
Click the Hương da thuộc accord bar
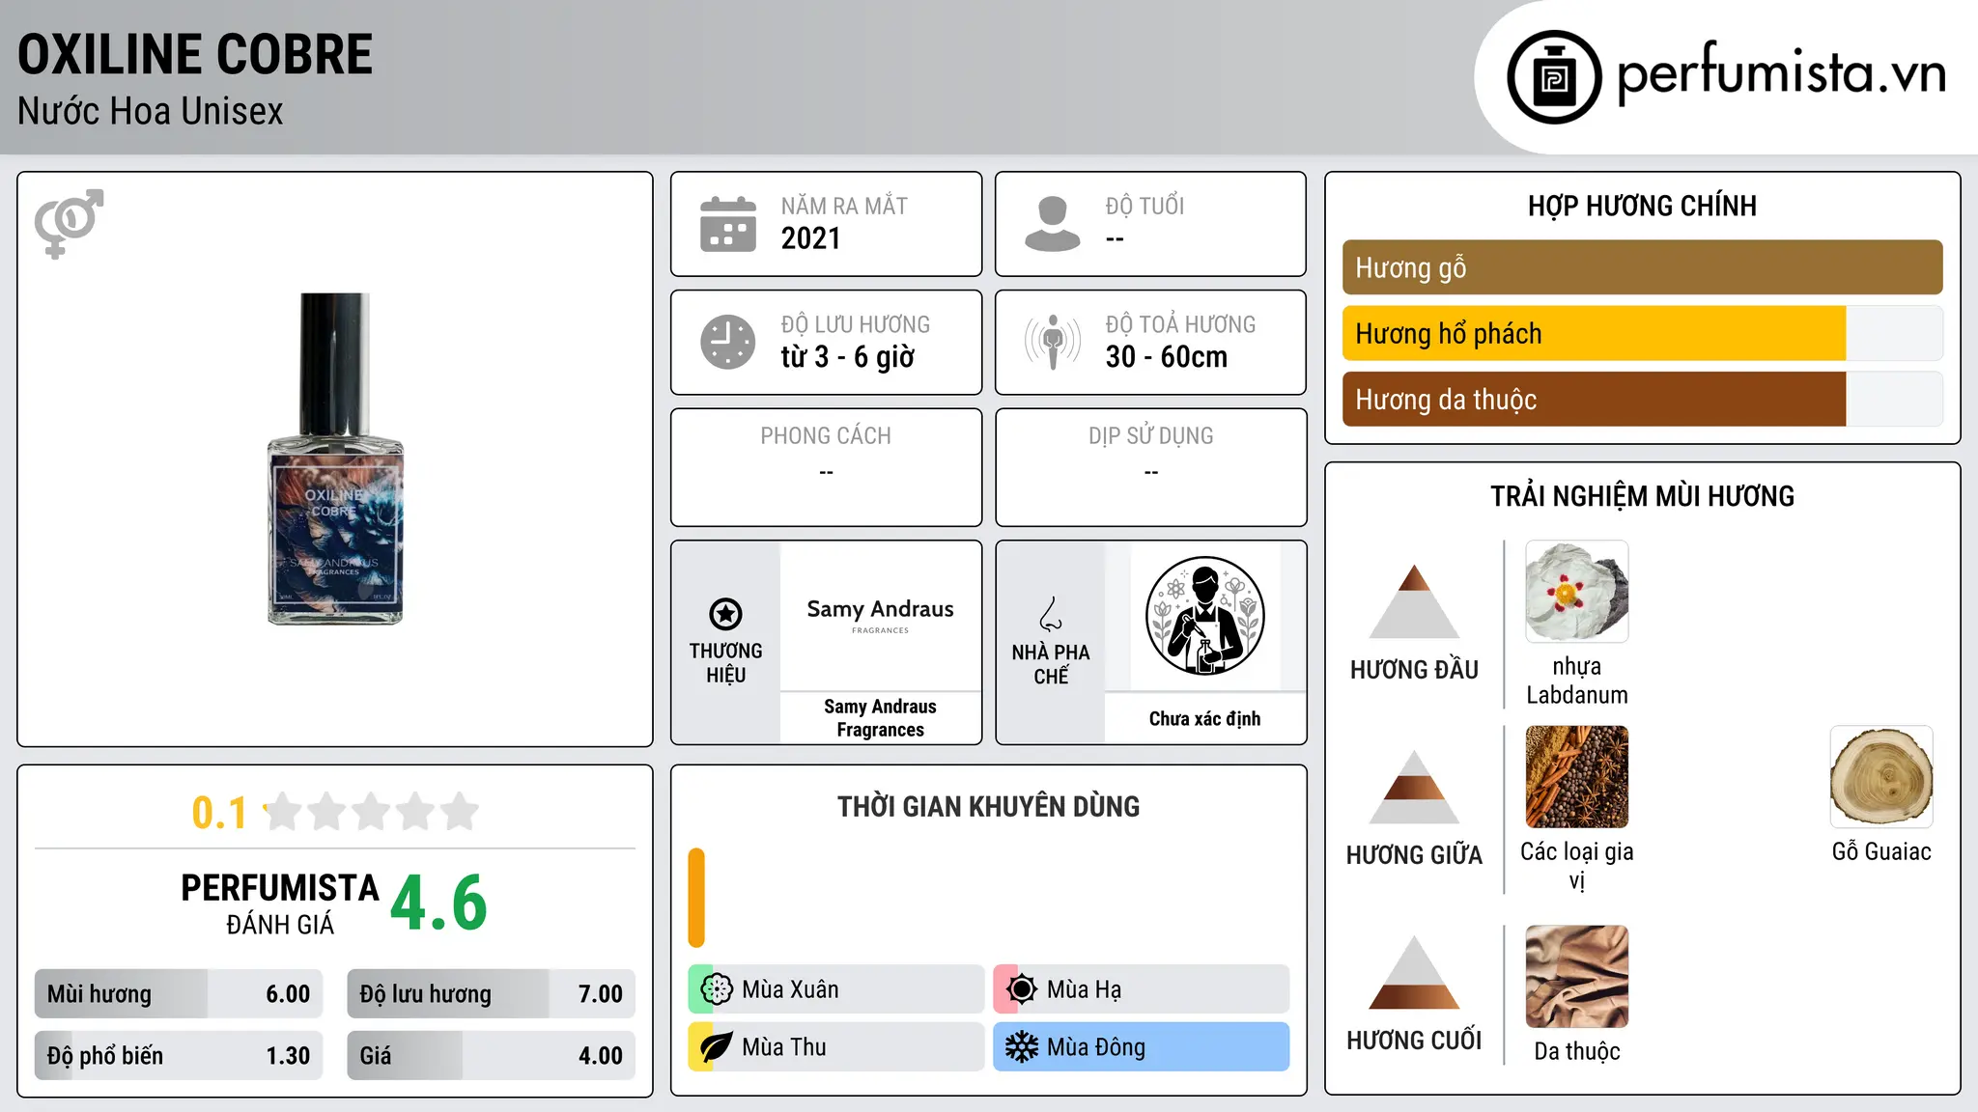(1642, 400)
